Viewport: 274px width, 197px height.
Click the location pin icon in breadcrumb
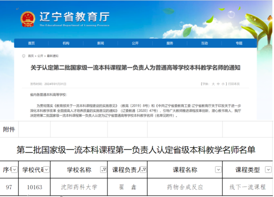(x=24, y=56)
